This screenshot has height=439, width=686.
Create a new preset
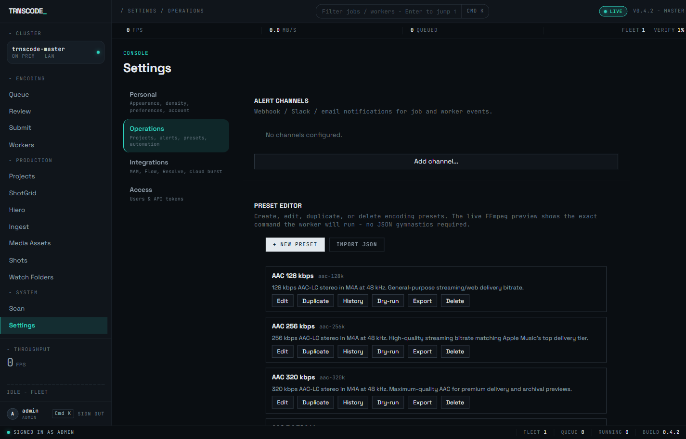coord(295,245)
